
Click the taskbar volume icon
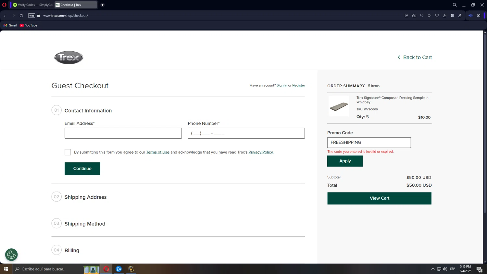[x=445, y=269]
